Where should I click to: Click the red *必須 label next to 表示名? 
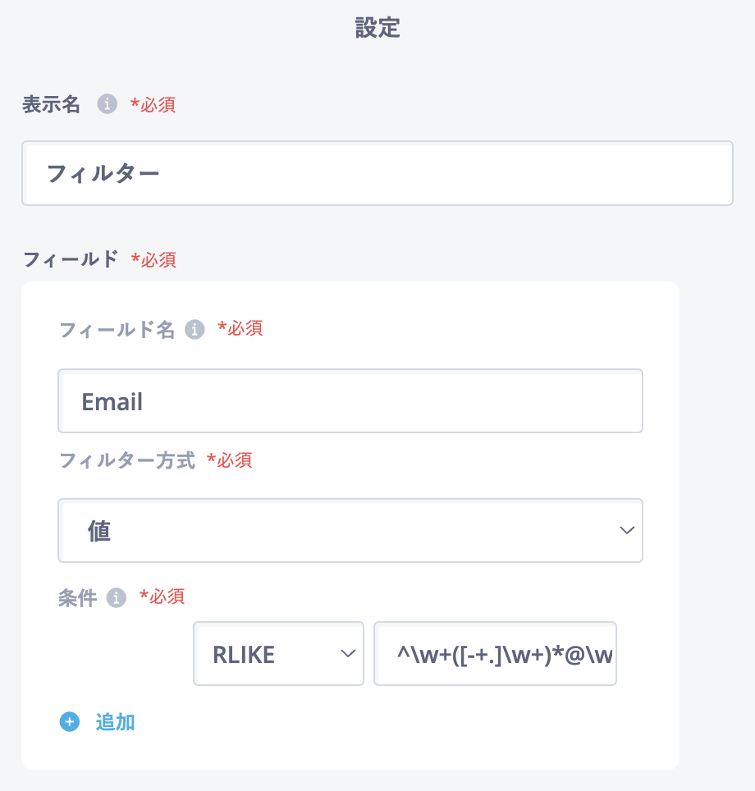click(153, 105)
